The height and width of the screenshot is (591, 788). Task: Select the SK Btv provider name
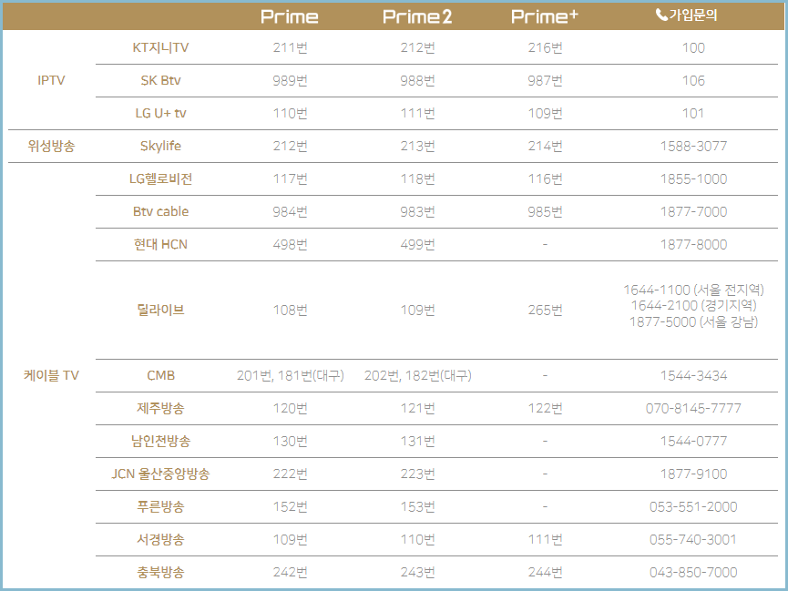click(161, 80)
